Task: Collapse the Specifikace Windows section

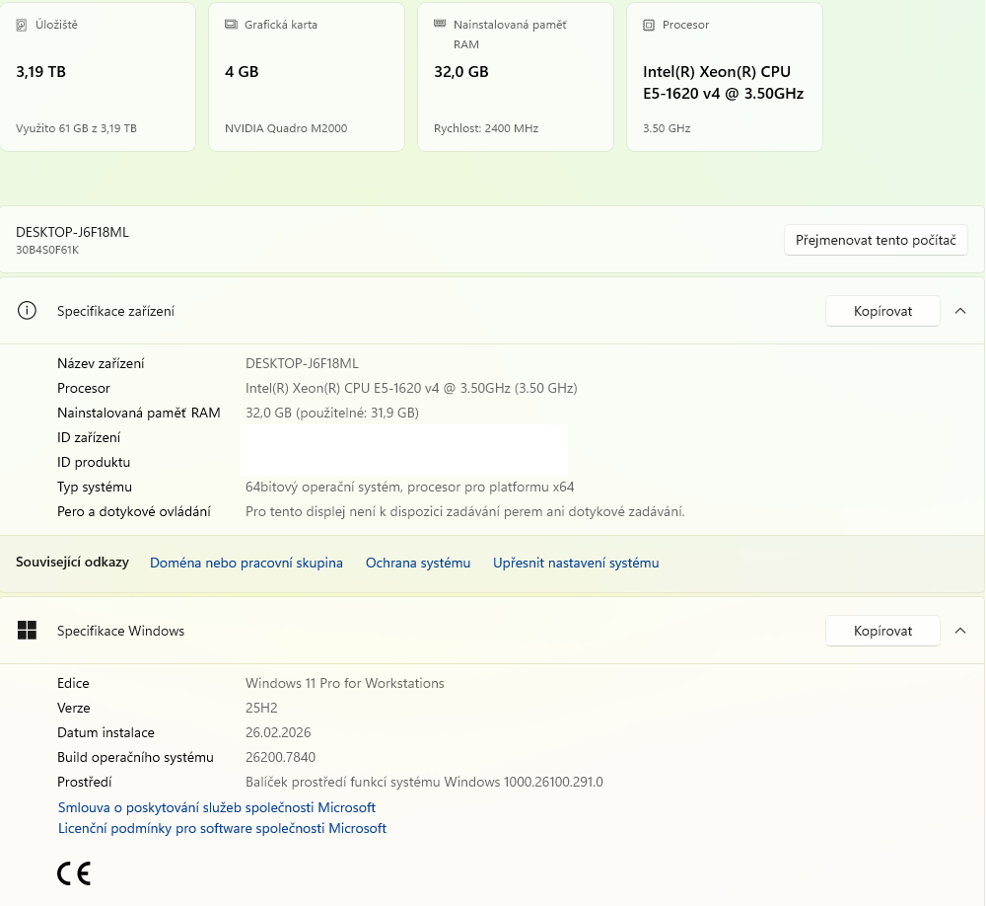Action: point(960,630)
